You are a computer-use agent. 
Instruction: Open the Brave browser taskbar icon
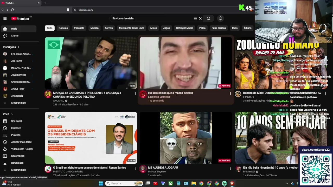[232, 183]
